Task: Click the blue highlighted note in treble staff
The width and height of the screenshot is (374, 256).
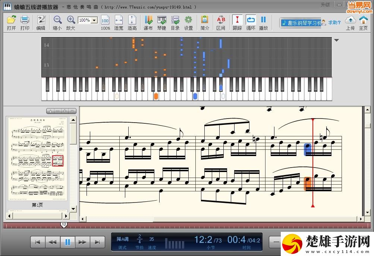Action: (308, 149)
